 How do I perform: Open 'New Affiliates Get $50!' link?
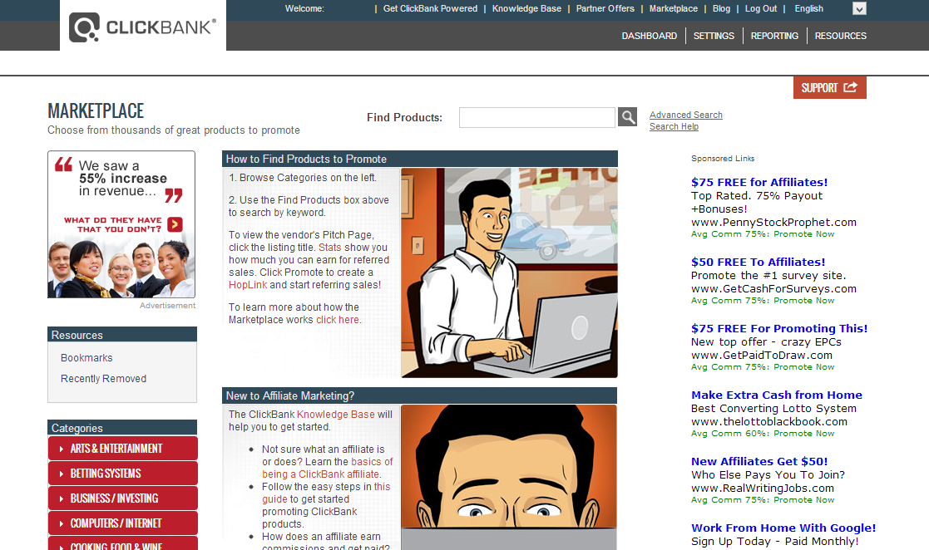(x=759, y=461)
